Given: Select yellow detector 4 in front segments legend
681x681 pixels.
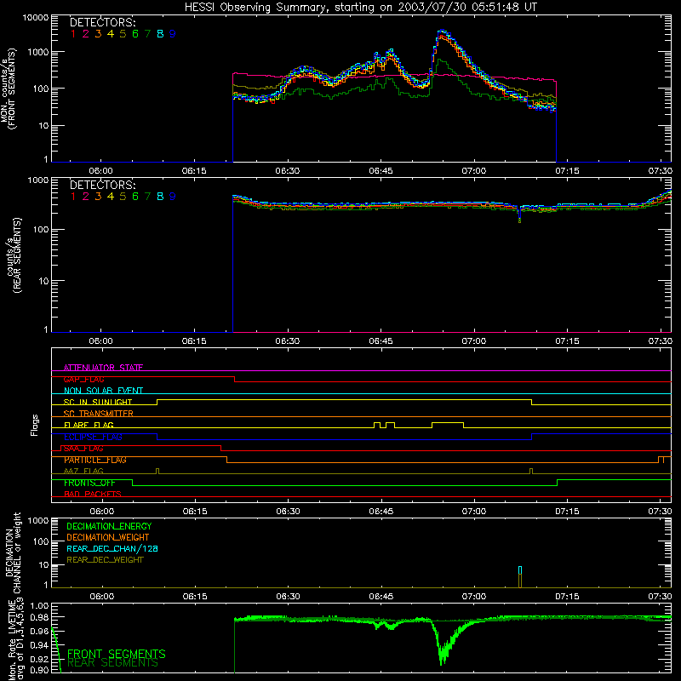Looking at the screenshot, I should (x=111, y=34).
